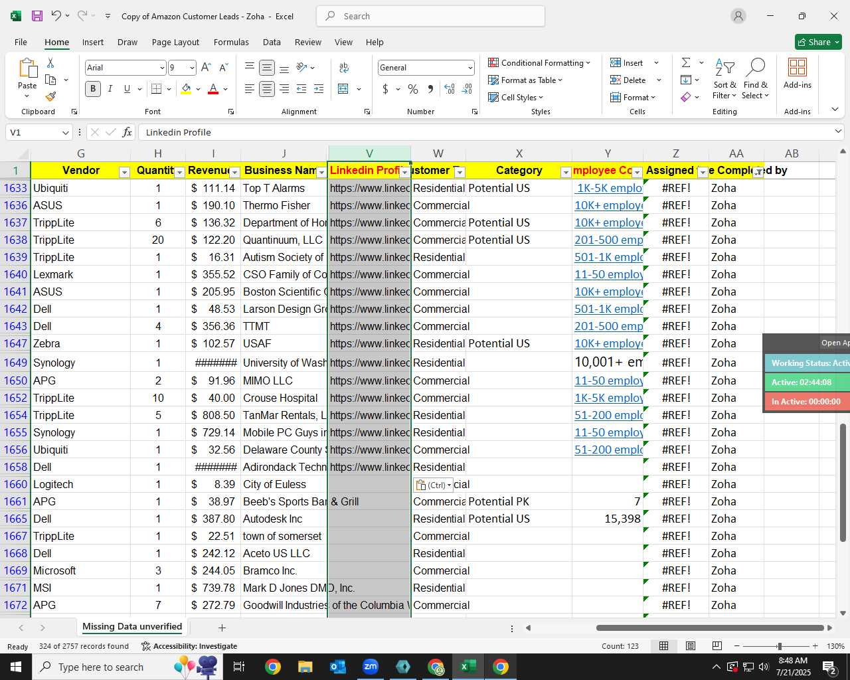Click the Save icon in title bar
The width and height of the screenshot is (850, 680).
pyautogui.click(x=37, y=16)
